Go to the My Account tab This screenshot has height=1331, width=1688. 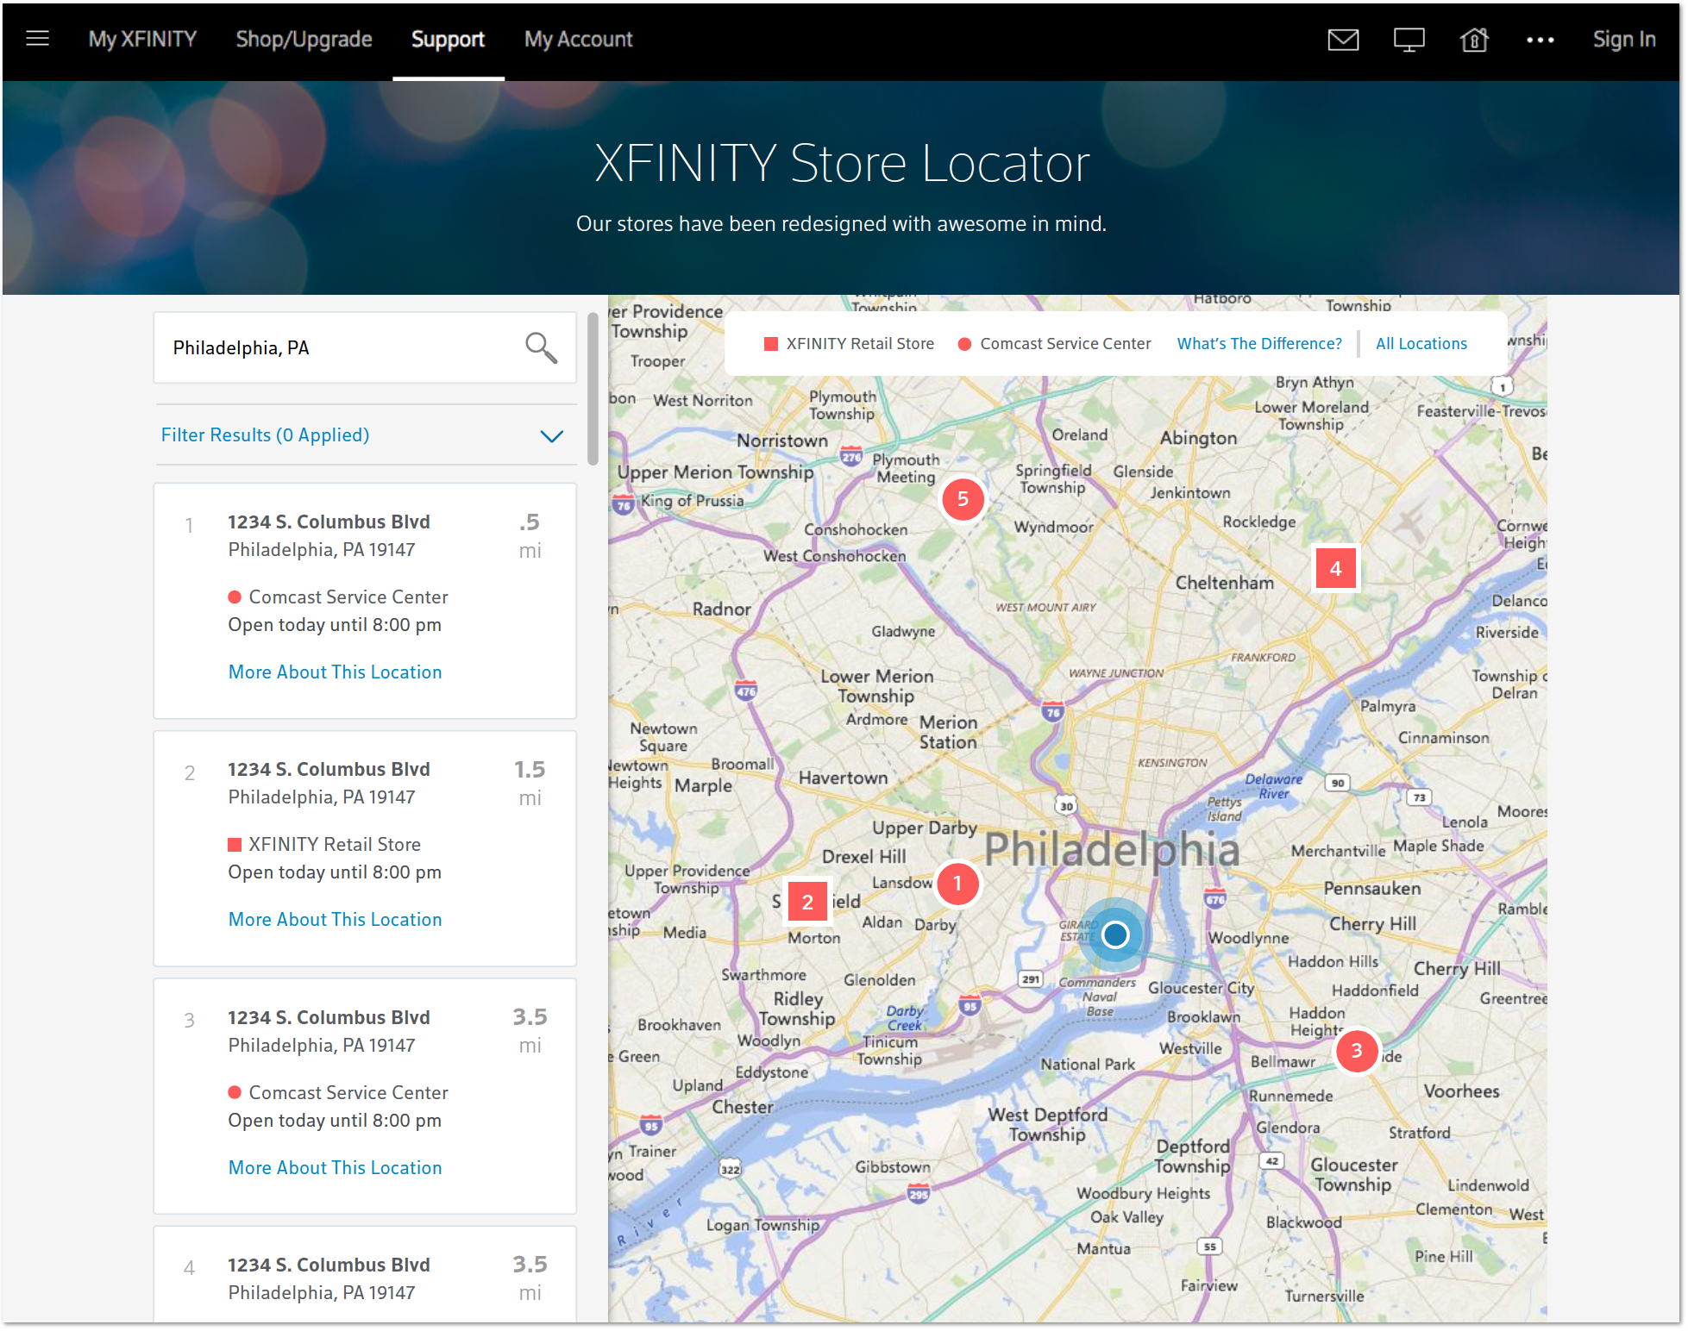point(578,40)
